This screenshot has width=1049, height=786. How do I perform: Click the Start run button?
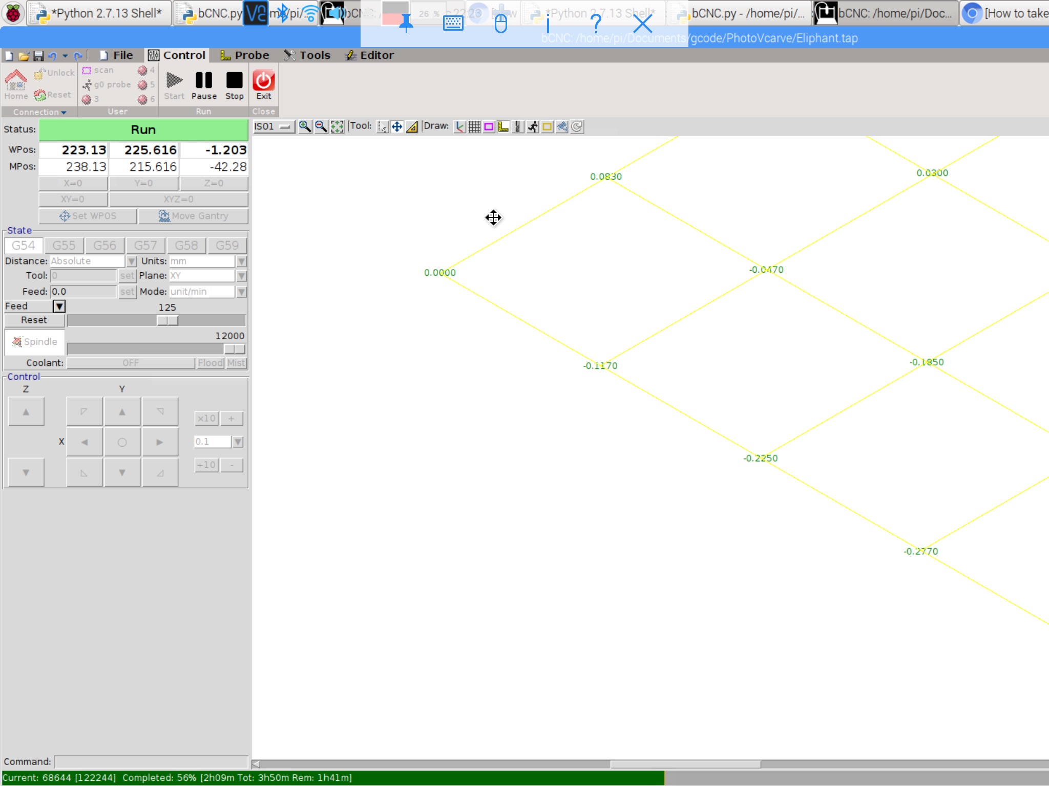(x=174, y=85)
